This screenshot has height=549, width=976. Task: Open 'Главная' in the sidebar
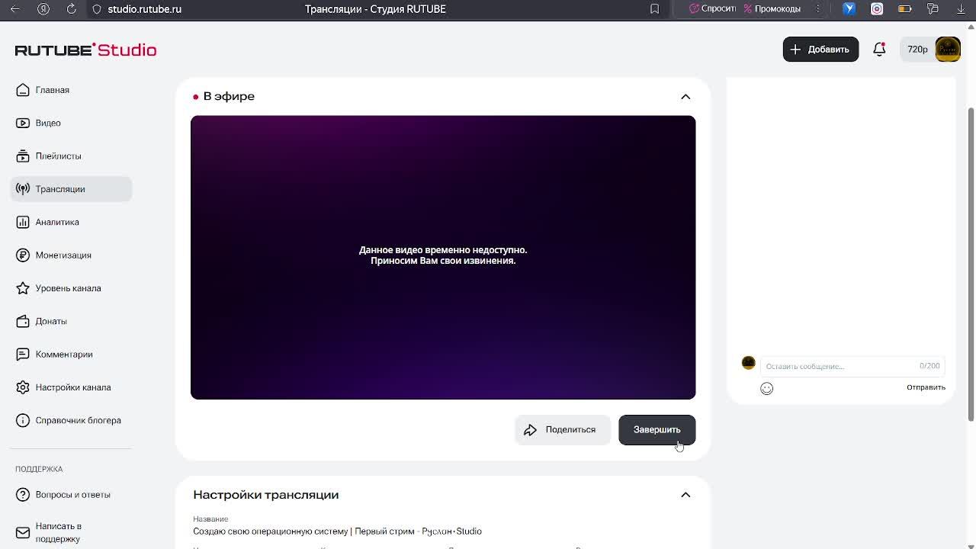(x=71, y=90)
